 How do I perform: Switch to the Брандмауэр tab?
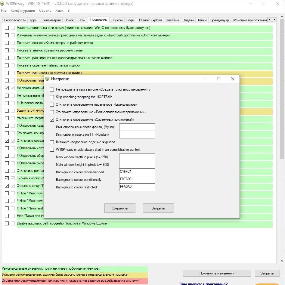tap(219, 20)
